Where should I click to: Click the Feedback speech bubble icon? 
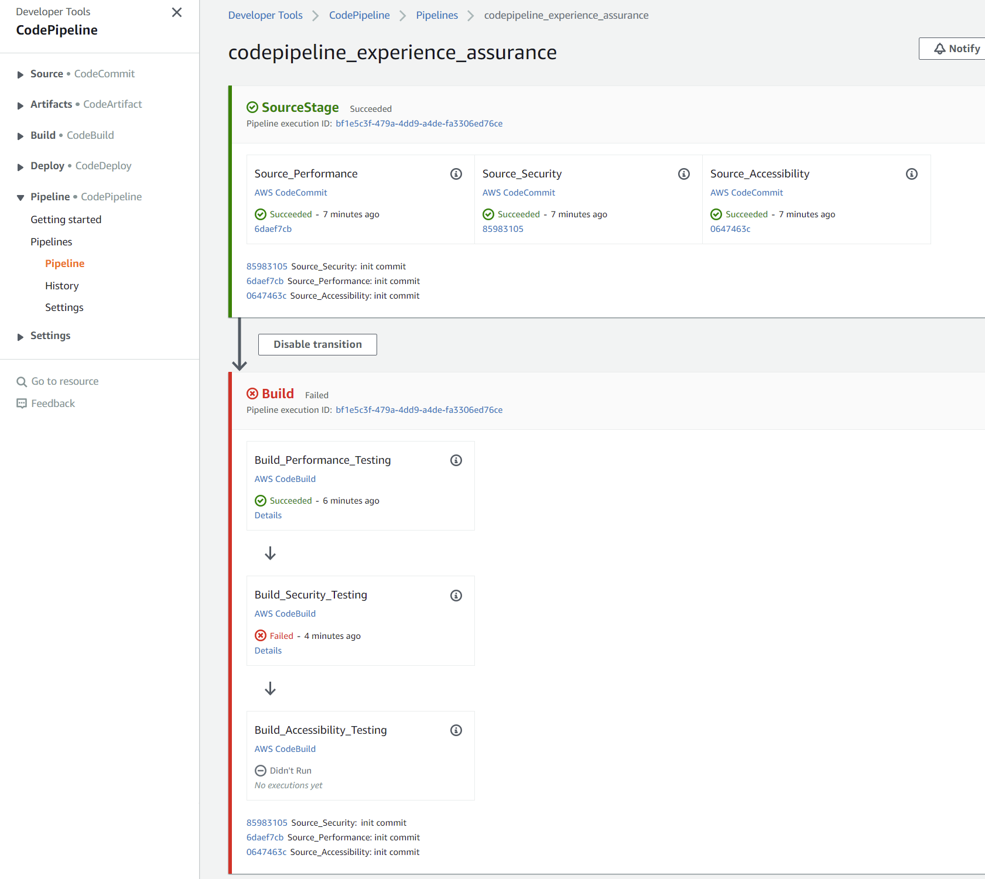click(x=22, y=403)
